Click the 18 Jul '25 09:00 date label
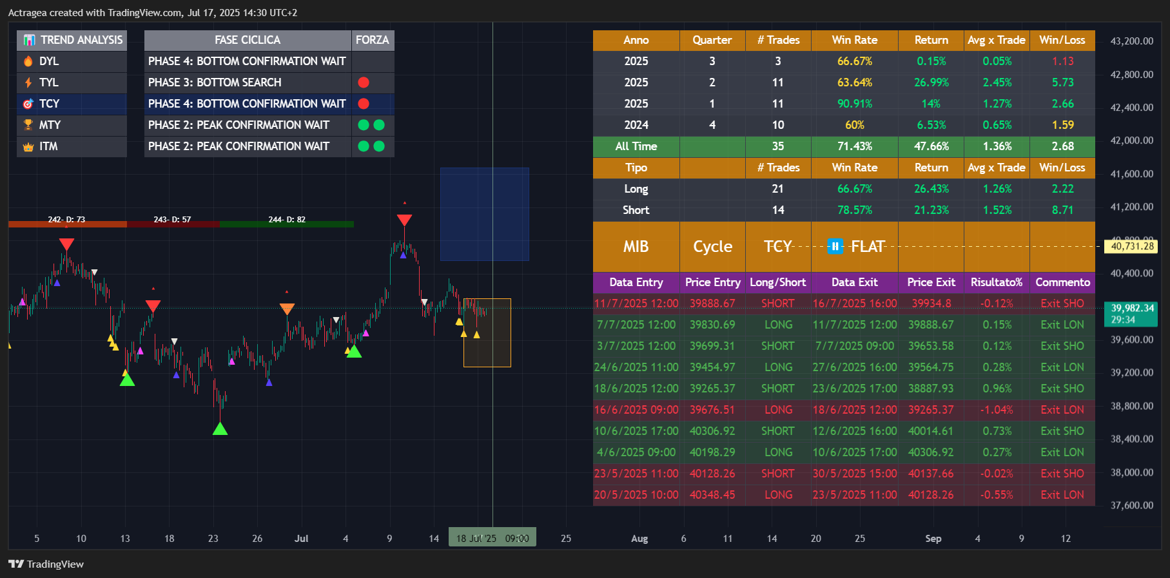 [x=492, y=538]
